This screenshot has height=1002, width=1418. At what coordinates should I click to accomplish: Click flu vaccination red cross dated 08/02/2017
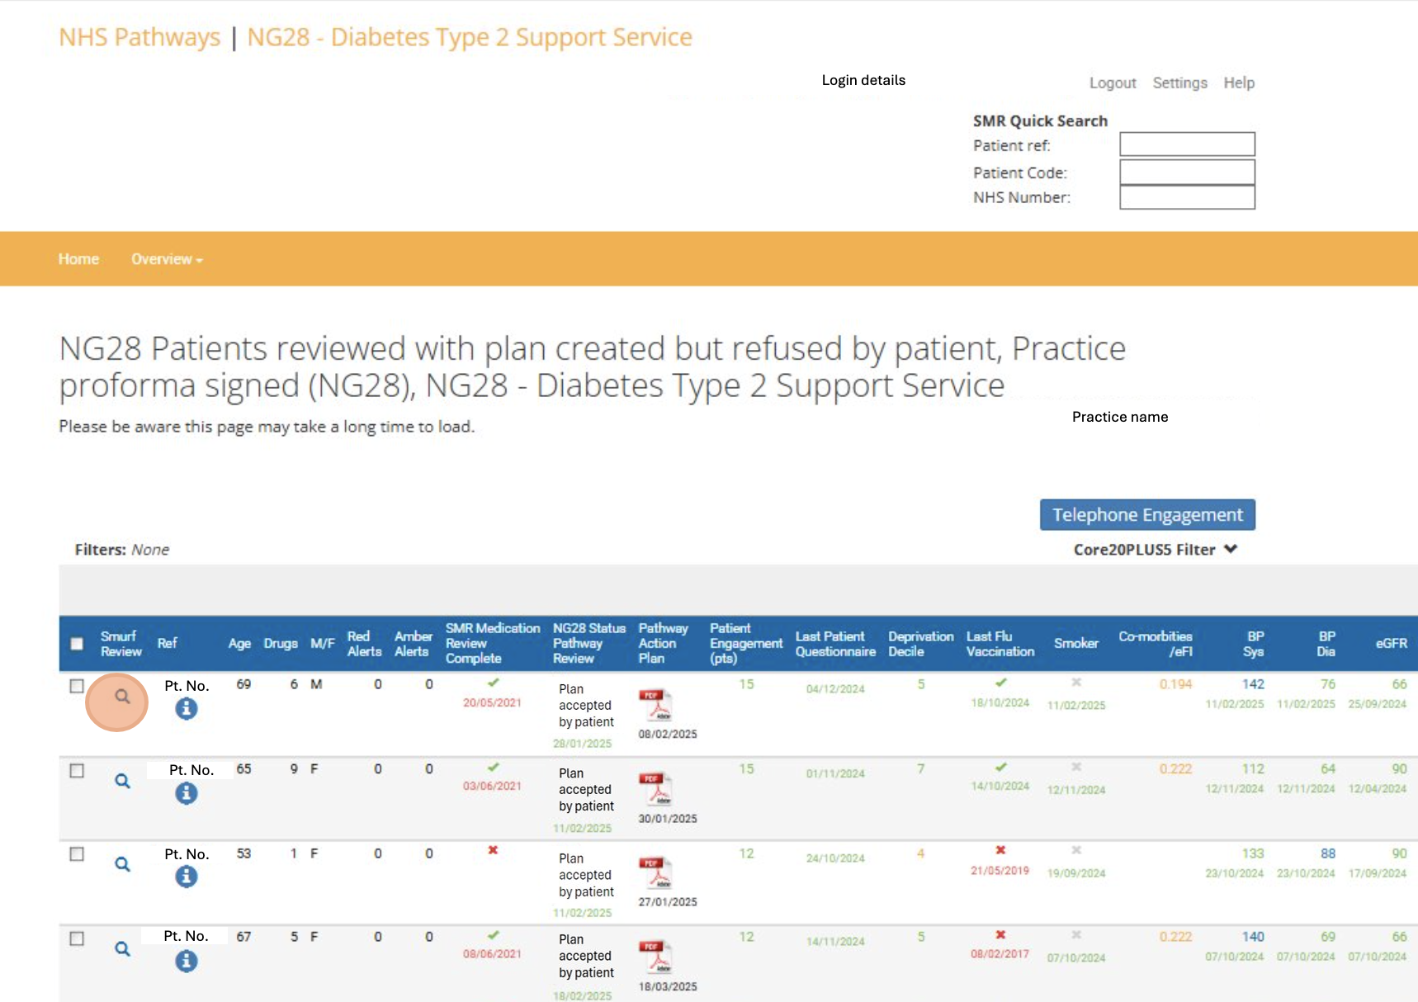[1000, 935]
